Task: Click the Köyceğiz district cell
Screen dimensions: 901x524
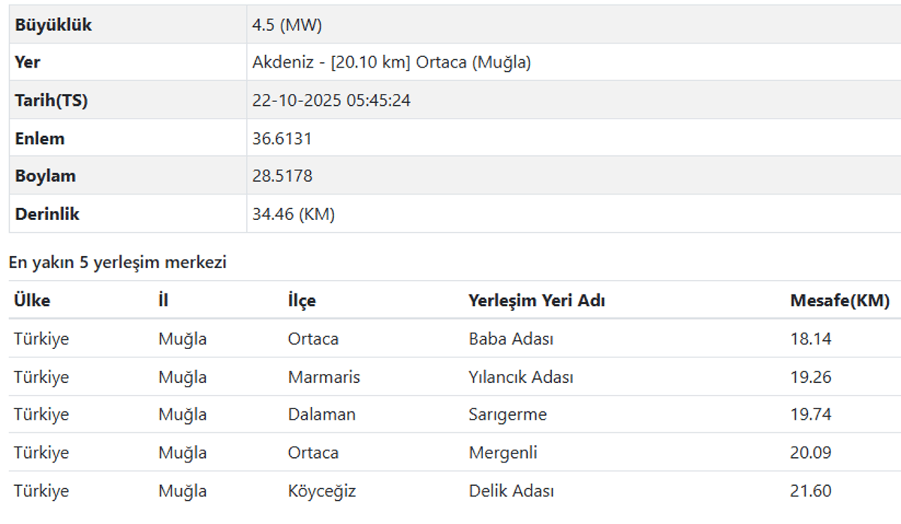Action: [x=322, y=491]
